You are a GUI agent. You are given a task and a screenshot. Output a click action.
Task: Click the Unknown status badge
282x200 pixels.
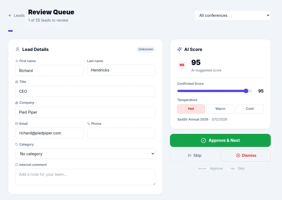coord(146,49)
